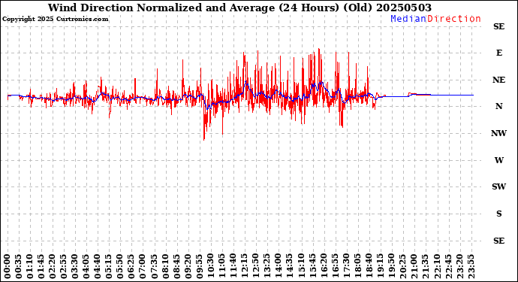Click the 02:55 time axis label
This screenshot has width=518, height=282.
pos(64,266)
